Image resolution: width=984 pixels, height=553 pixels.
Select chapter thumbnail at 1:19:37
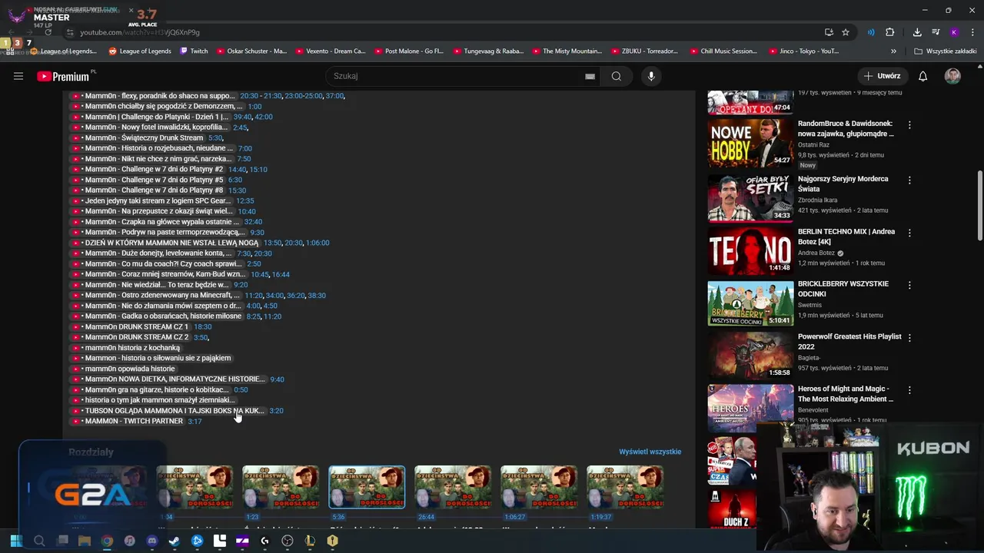pyautogui.click(x=625, y=487)
